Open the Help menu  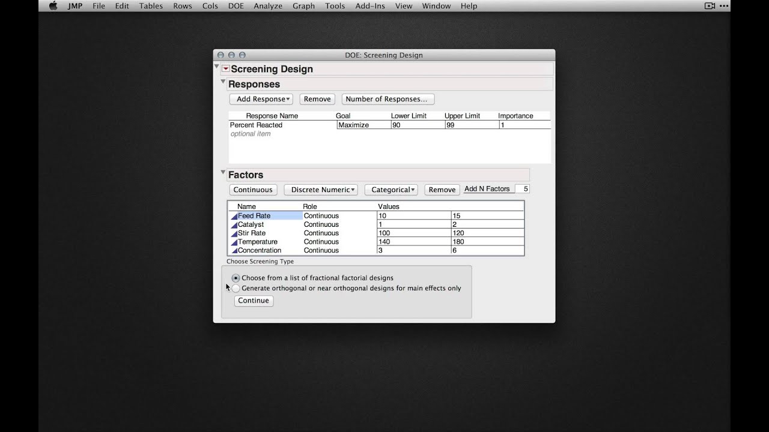pyautogui.click(x=469, y=6)
